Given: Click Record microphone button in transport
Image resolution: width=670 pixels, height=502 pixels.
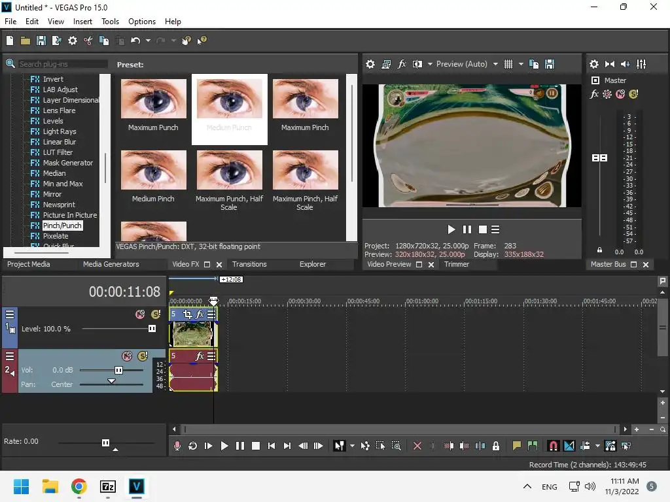Looking at the screenshot, I should pyautogui.click(x=177, y=446).
